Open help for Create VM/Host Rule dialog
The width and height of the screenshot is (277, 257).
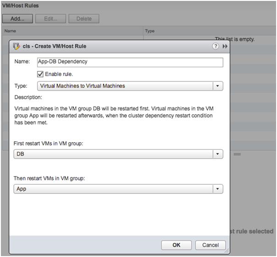pos(215,46)
